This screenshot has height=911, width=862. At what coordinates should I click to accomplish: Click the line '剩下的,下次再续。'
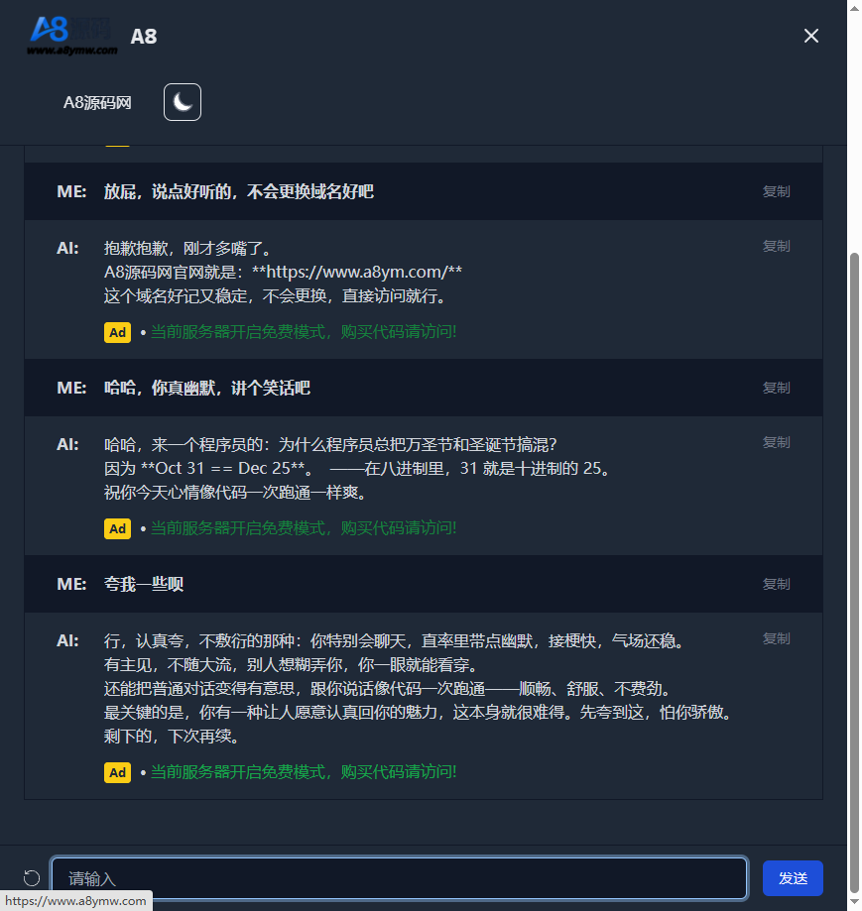(172, 737)
